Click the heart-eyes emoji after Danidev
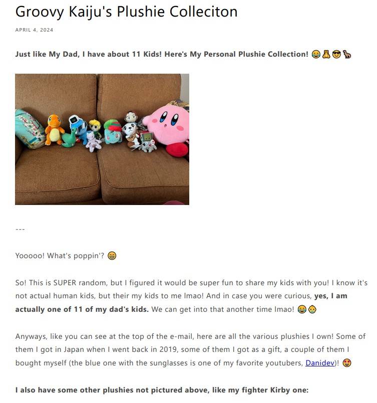Screen dimensions: 377x403 tap(347, 363)
